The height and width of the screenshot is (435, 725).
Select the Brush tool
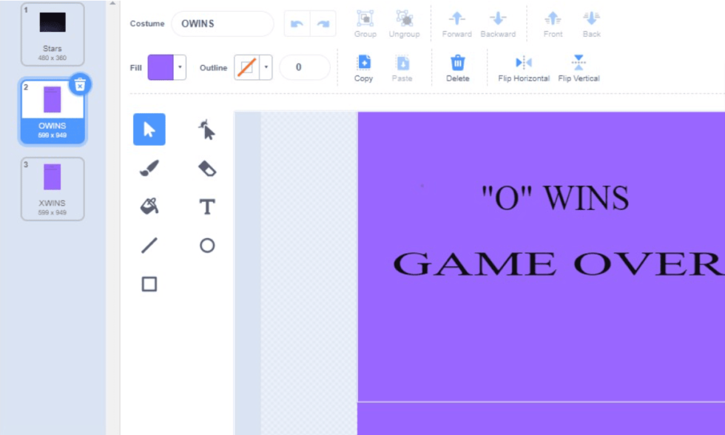149,167
